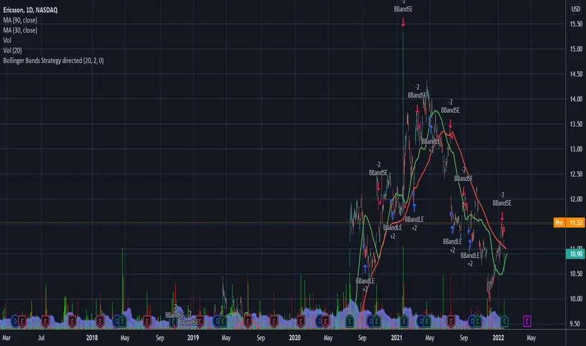This screenshot has height=346, width=586.
Task: Click the 15.50 value on the price scale
Action: point(576,24)
